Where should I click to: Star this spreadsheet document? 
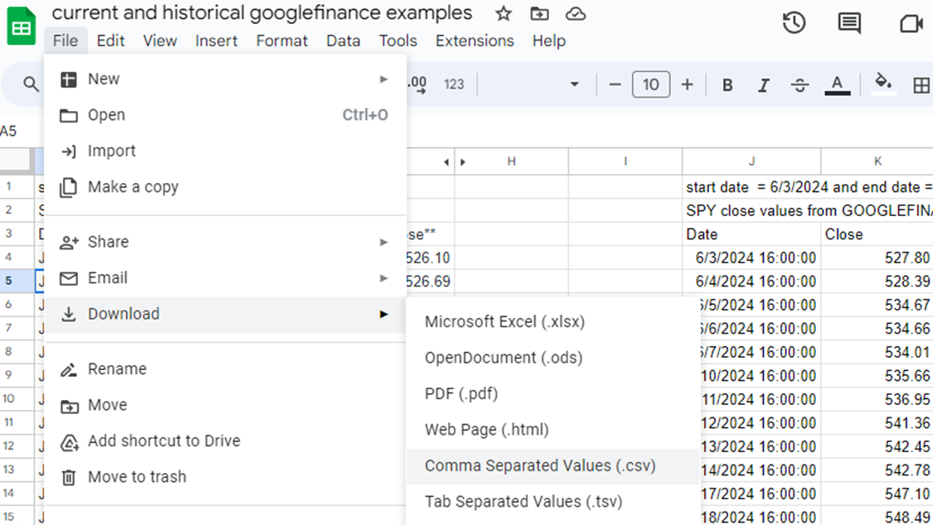pyautogui.click(x=503, y=13)
